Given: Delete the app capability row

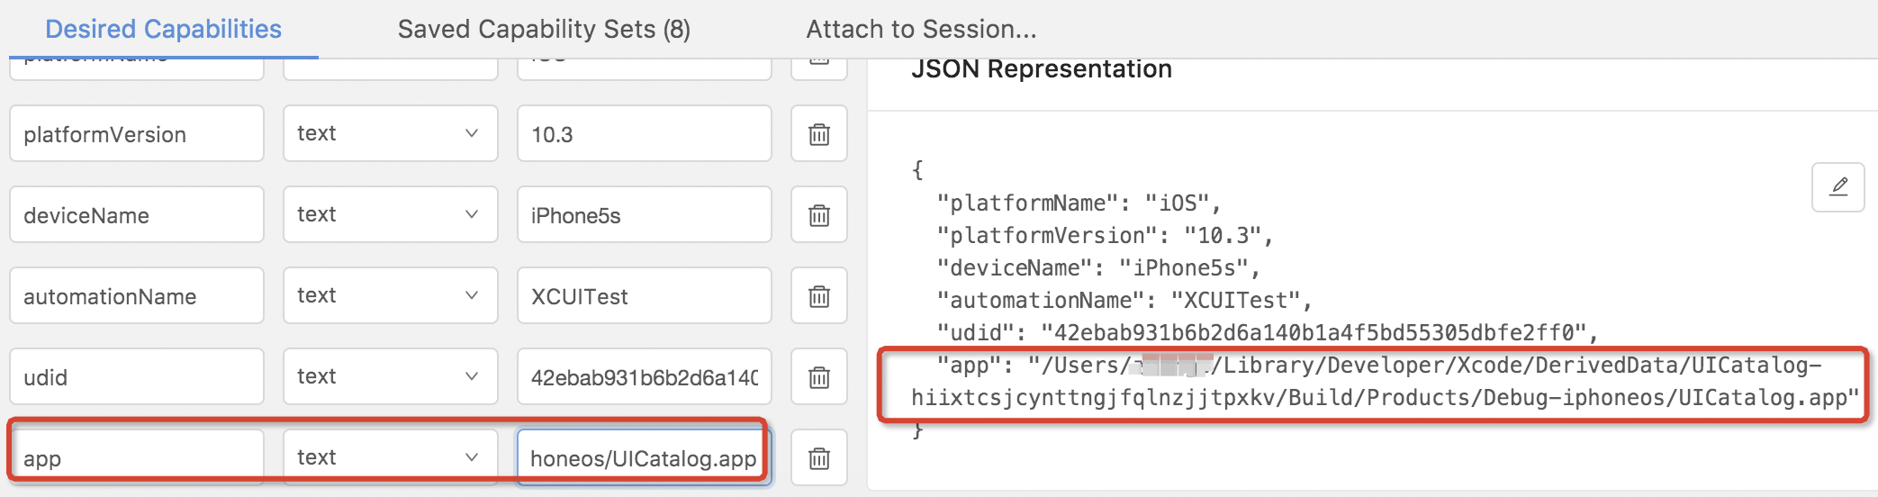Looking at the screenshot, I should tap(818, 458).
